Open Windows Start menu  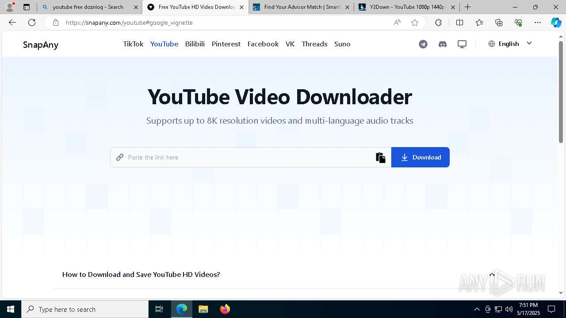[11, 309]
